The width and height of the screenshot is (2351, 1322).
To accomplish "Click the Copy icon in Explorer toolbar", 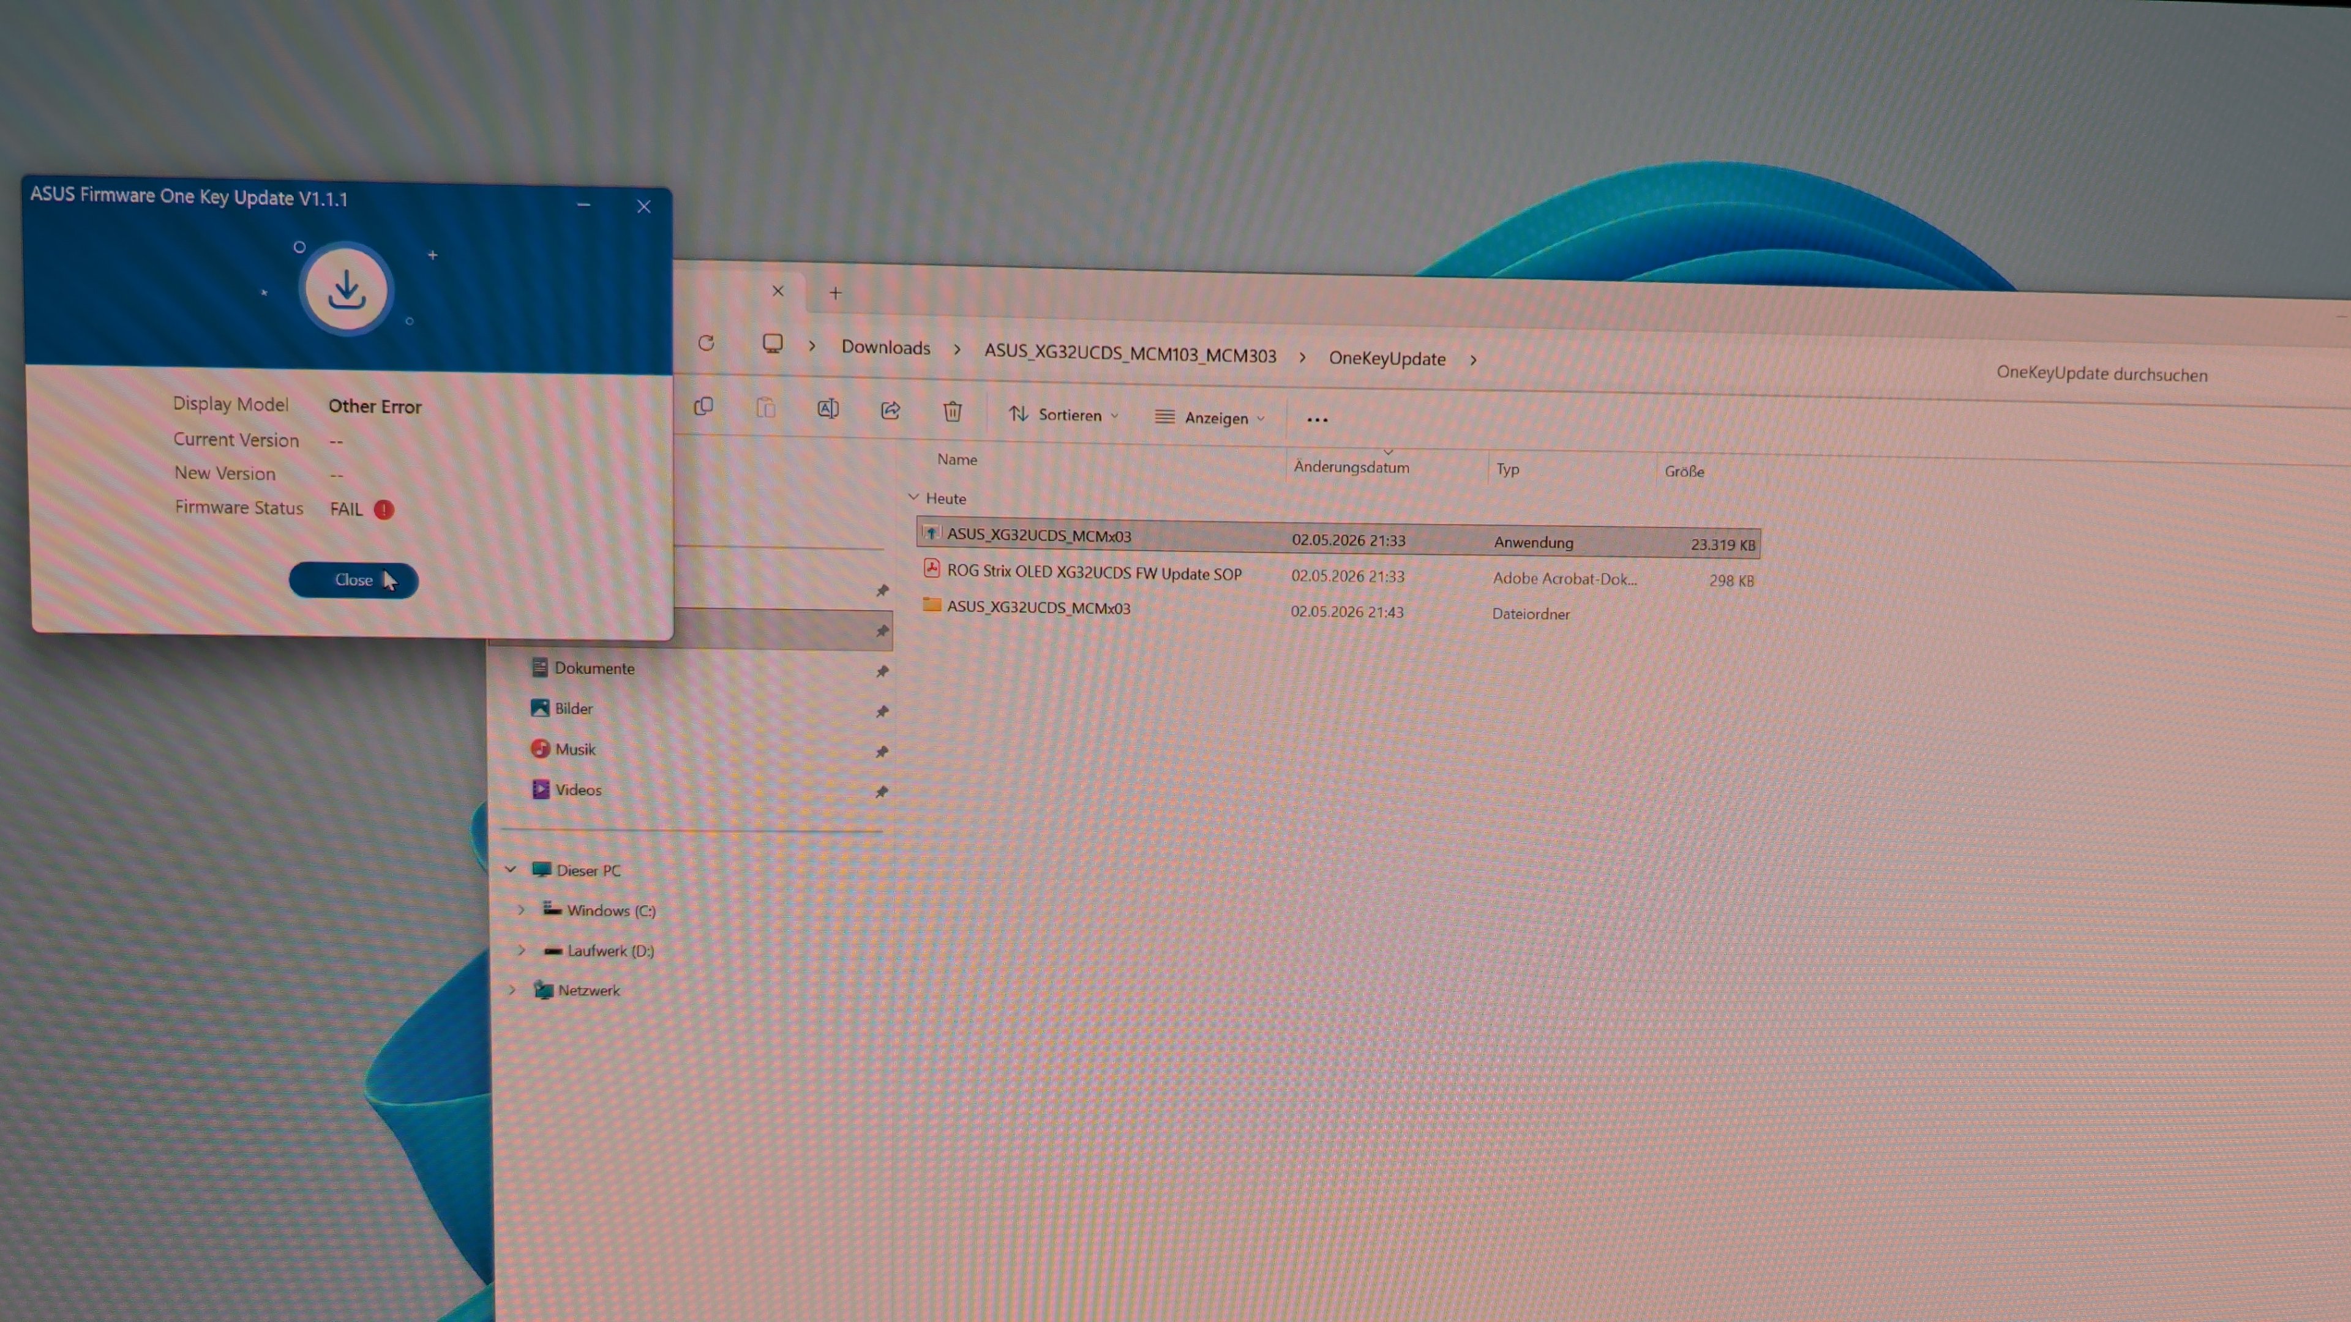I will [703, 407].
